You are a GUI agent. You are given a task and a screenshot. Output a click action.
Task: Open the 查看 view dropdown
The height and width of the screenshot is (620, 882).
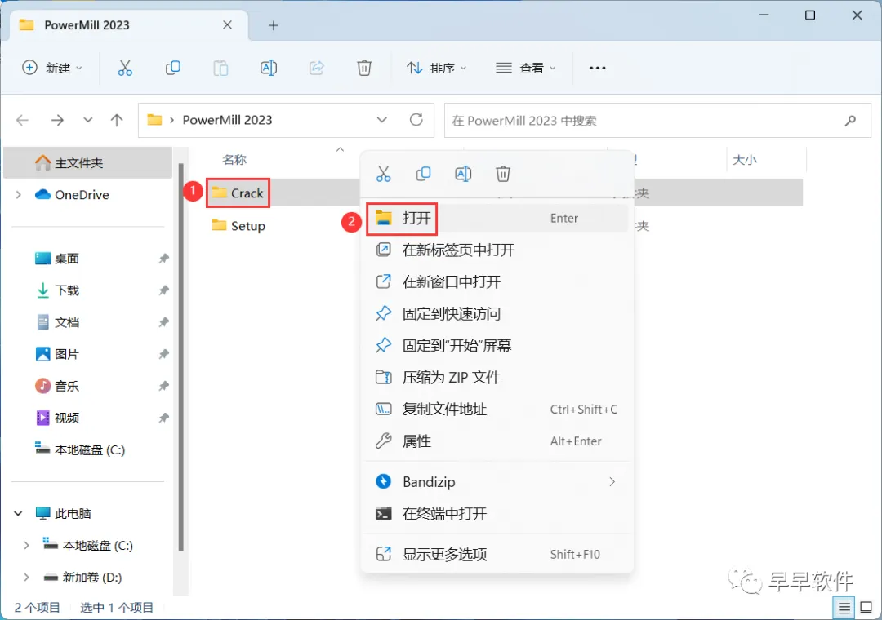[x=526, y=68]
